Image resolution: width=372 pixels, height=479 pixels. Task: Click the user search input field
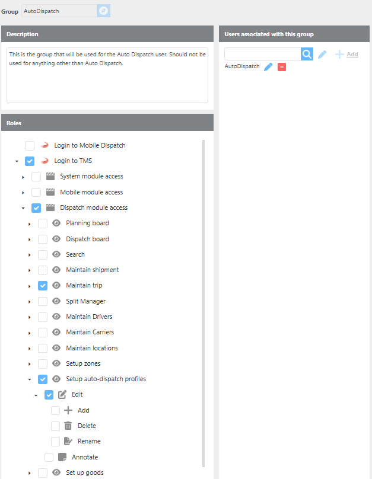(262, 55)
